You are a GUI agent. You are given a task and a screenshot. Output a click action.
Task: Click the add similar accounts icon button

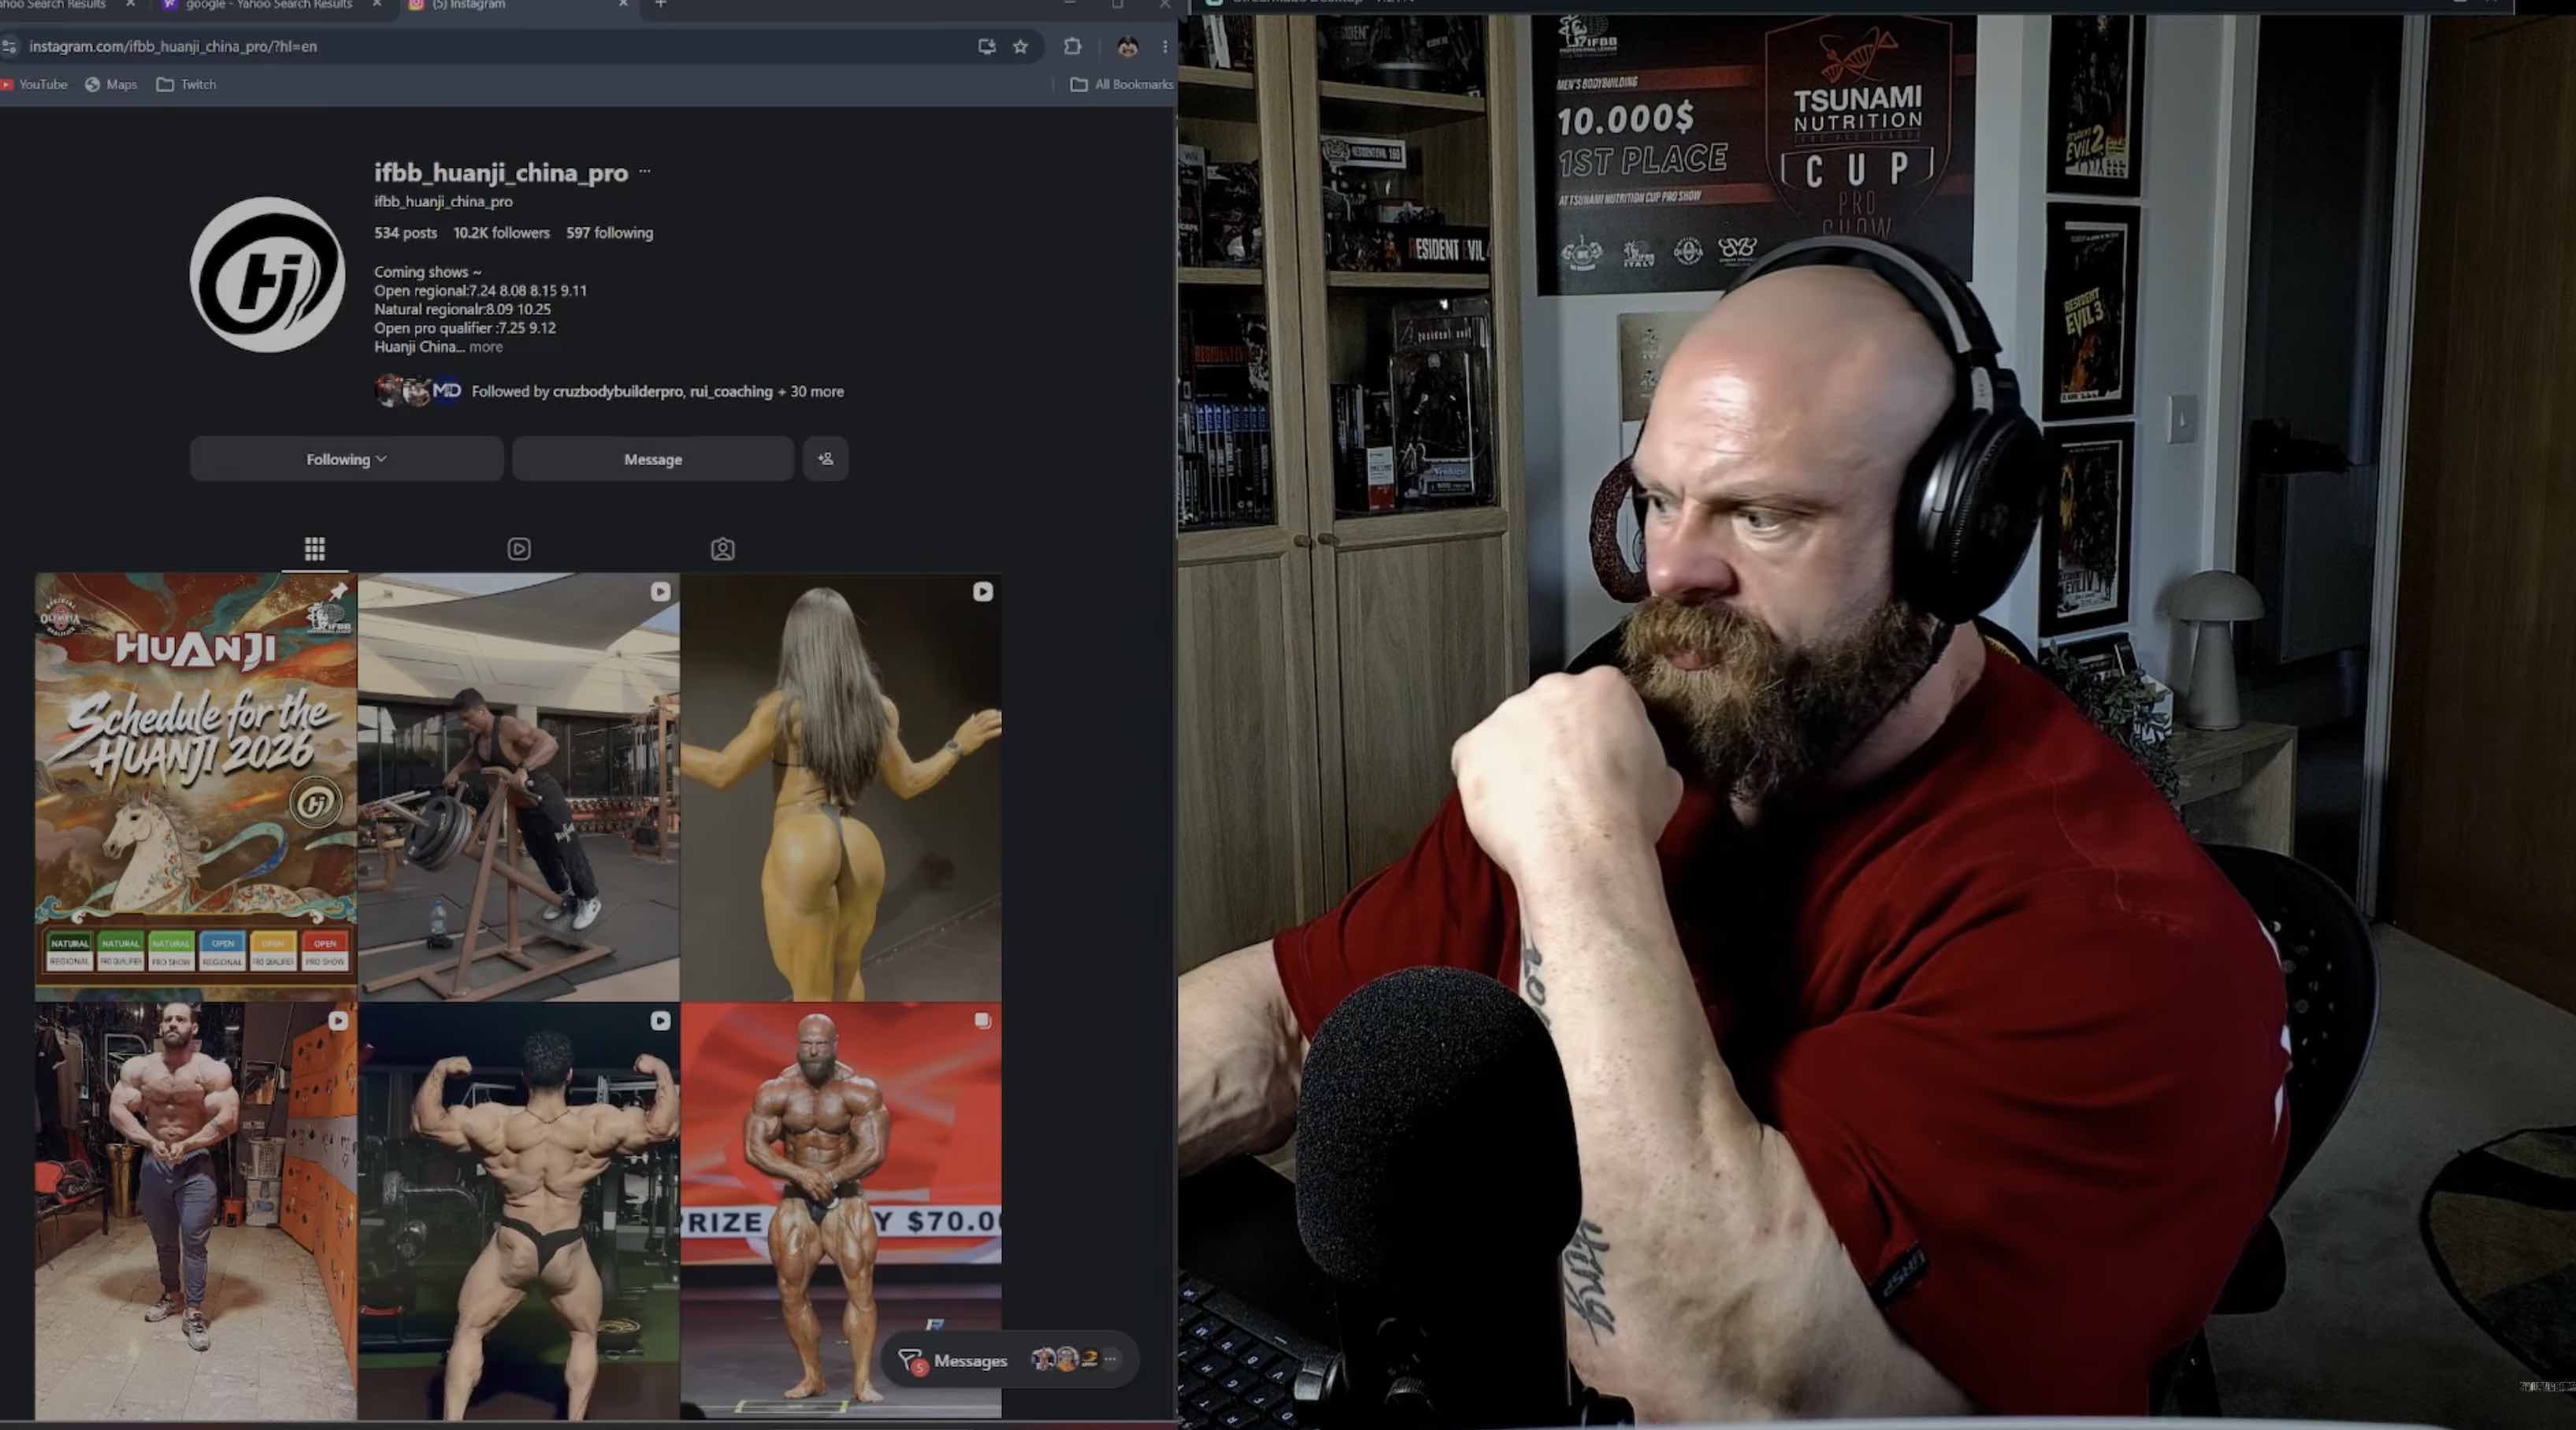coord(825,458)
